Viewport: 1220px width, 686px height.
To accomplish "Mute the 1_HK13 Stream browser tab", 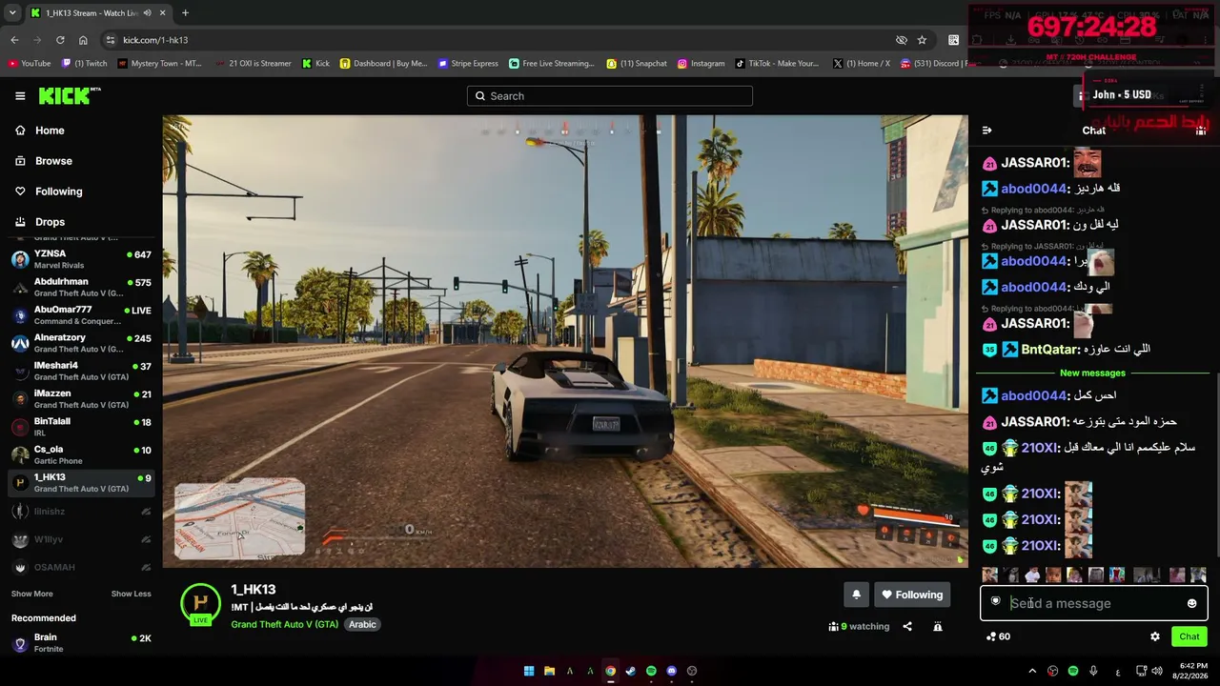I will coord(147,13).
